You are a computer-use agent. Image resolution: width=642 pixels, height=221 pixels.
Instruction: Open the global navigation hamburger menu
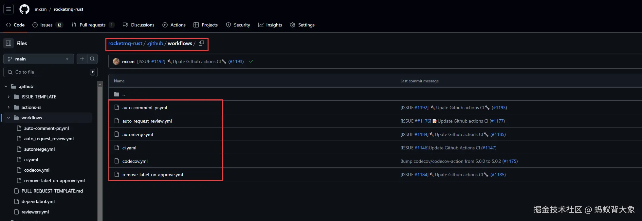pos(9,9)
